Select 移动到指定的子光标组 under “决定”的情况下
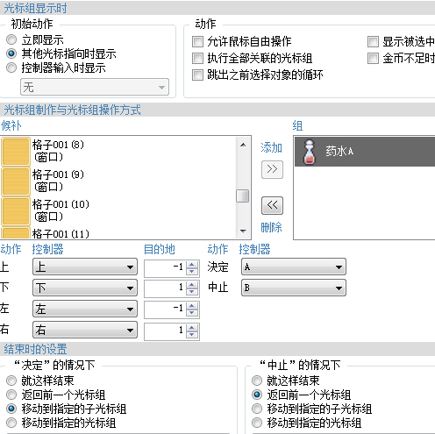 tap(11, 409)
